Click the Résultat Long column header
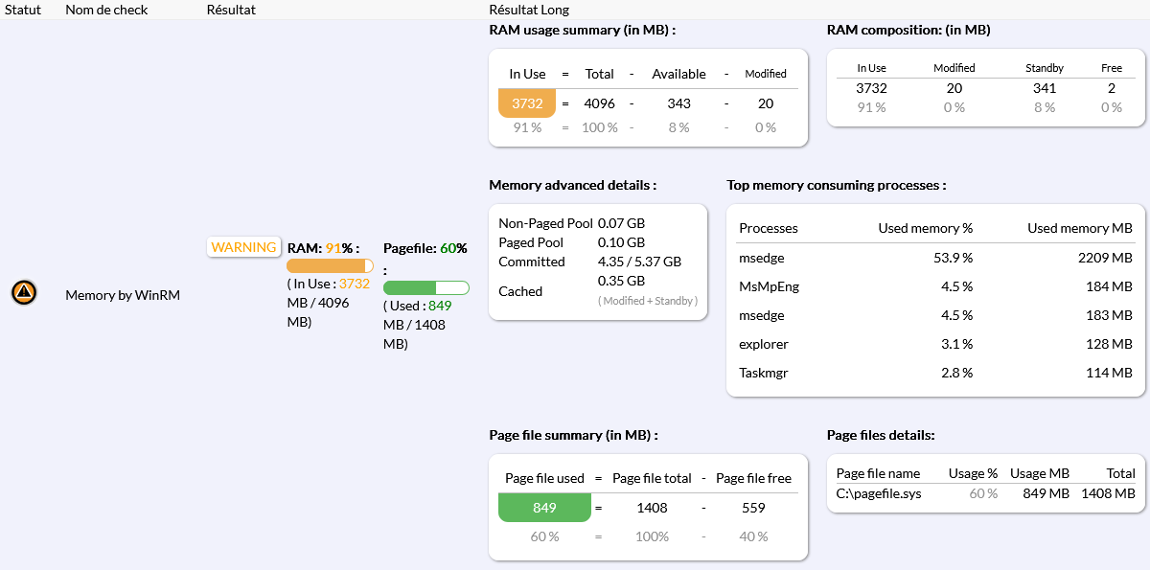Image resolution: width=1150 pixels, height=570 pixels. click(x=529, y=10)
